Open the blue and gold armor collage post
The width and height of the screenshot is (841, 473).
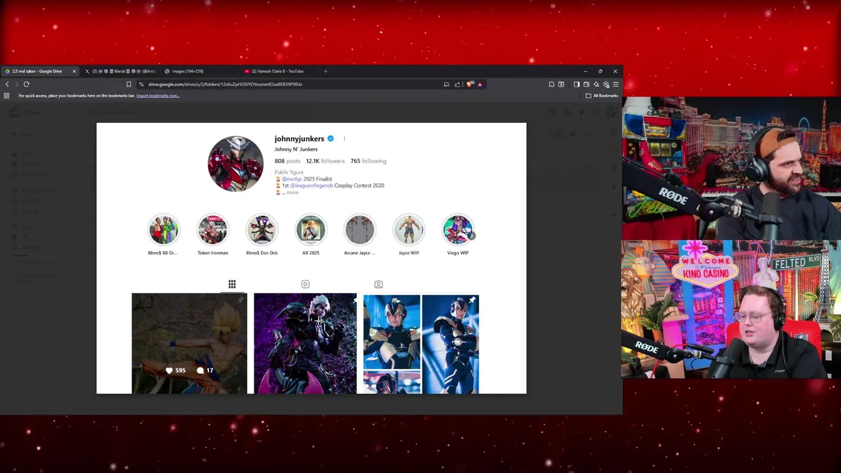[392, 344]
